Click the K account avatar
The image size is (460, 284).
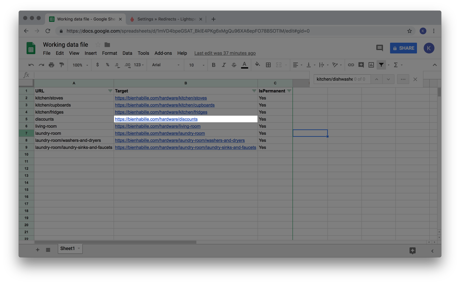tap(429, 48)
